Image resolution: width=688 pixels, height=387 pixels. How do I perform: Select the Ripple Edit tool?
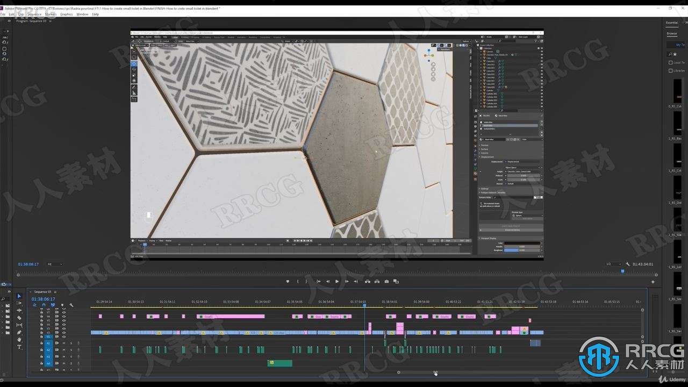click(19, 310)
